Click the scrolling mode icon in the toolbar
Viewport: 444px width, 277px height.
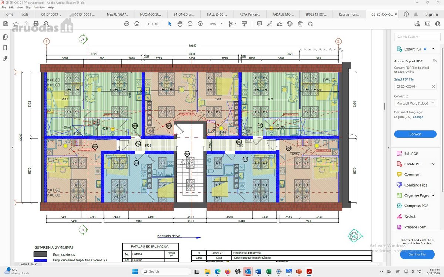coord(244,24)
